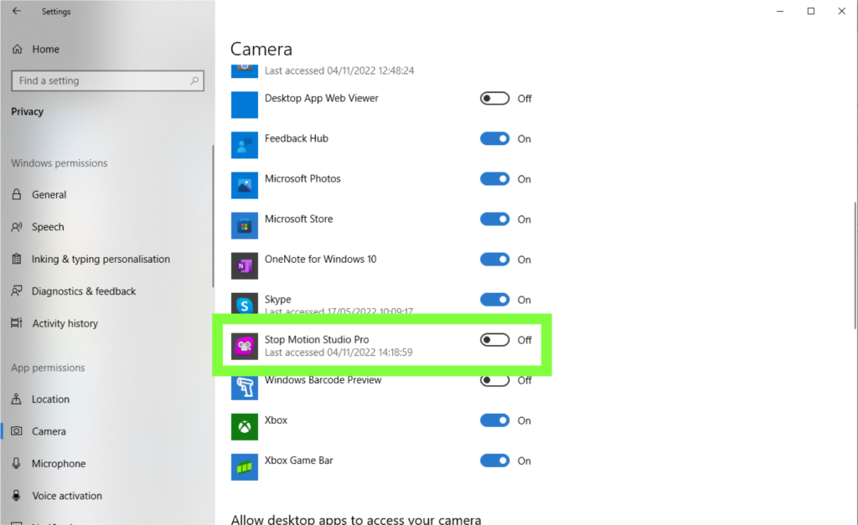Click the Privacy section heading
This screenshot has height=525, width=858.
(x=28, y=111)
